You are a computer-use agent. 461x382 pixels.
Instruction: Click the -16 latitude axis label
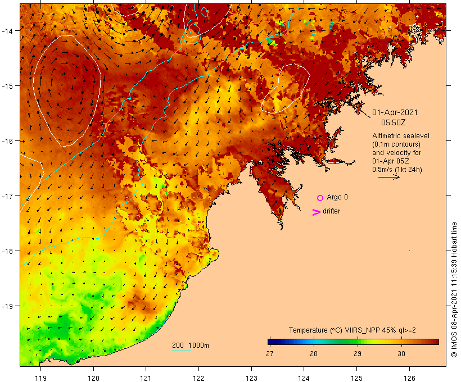[7, 141]
